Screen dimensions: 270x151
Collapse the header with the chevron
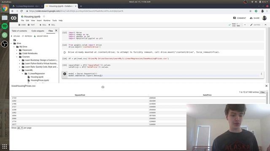265,25
